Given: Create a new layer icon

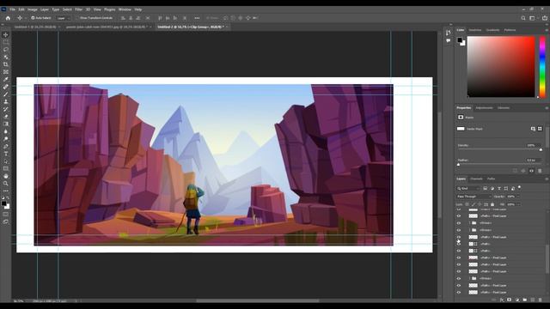Looking at the screenshot, I should click(533, 300).
